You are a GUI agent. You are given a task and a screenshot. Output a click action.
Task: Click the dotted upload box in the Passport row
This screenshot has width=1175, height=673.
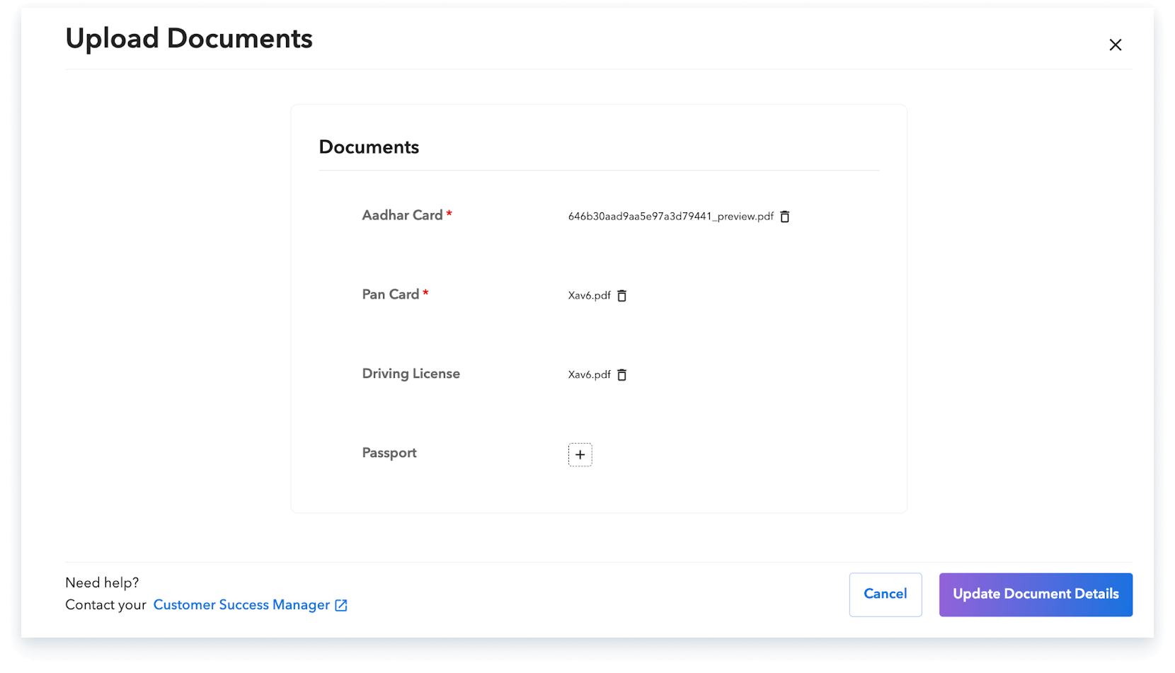coord(580,454)
